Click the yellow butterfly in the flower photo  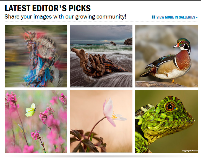pyautogui.click(x=31, y=110)
